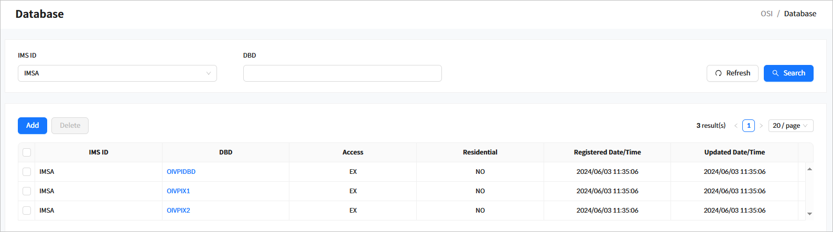
Task: Click the OIVPIX1 database link
Action: coord(178,191)
